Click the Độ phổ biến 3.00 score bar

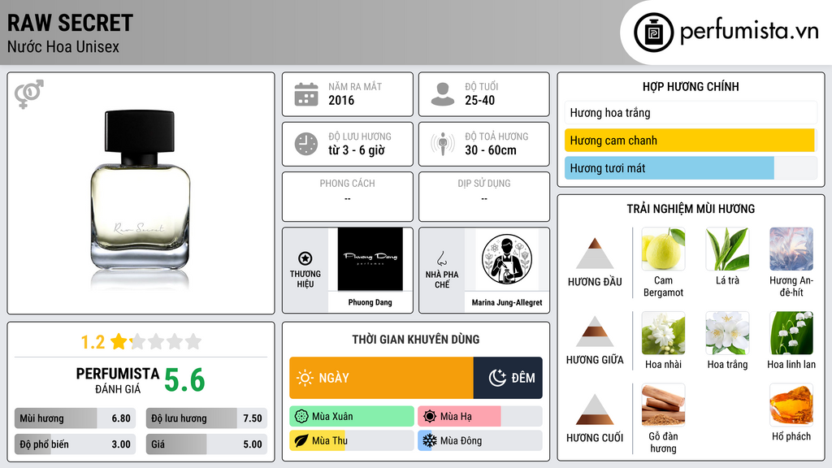[75, 444]
